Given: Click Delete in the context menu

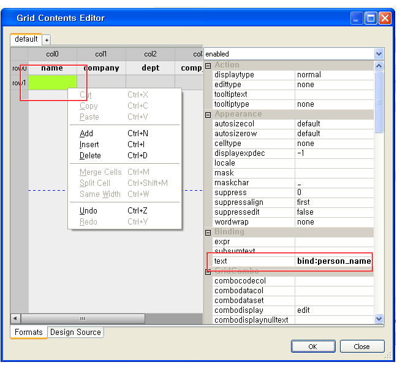Looking at the screenshot, I should click(x=91, y=155).
